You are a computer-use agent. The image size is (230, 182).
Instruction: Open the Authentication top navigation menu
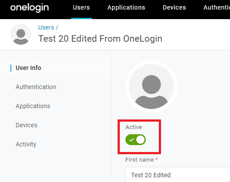pyautogui.click(x=217, y=7)
